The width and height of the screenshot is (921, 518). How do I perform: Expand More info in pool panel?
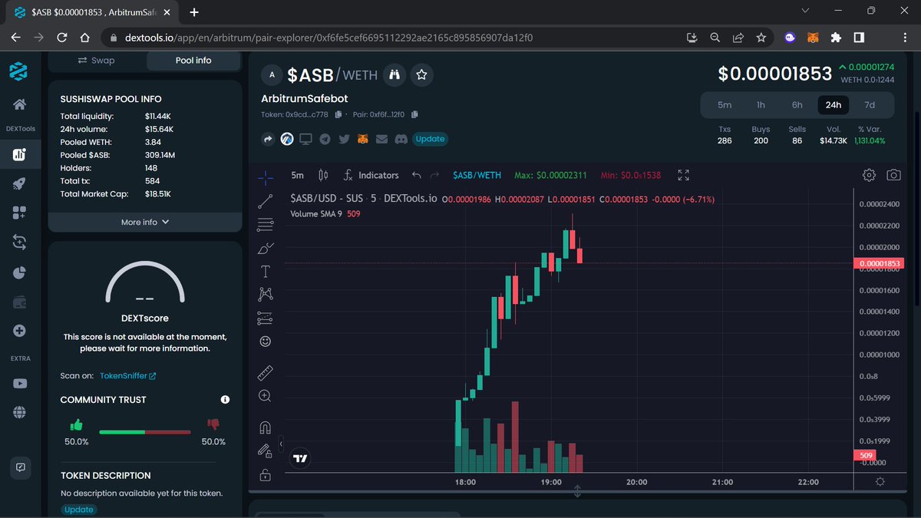tap(145, 222)
